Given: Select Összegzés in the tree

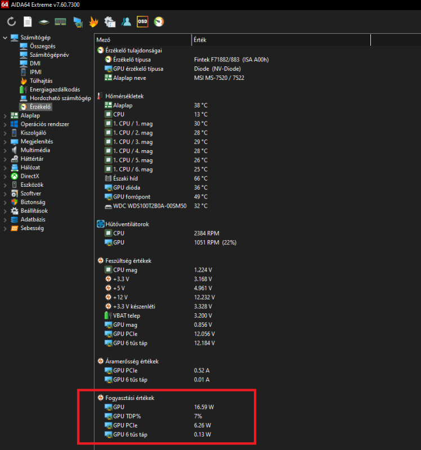Looking at the screenshot, I should [x=43, y=46].
